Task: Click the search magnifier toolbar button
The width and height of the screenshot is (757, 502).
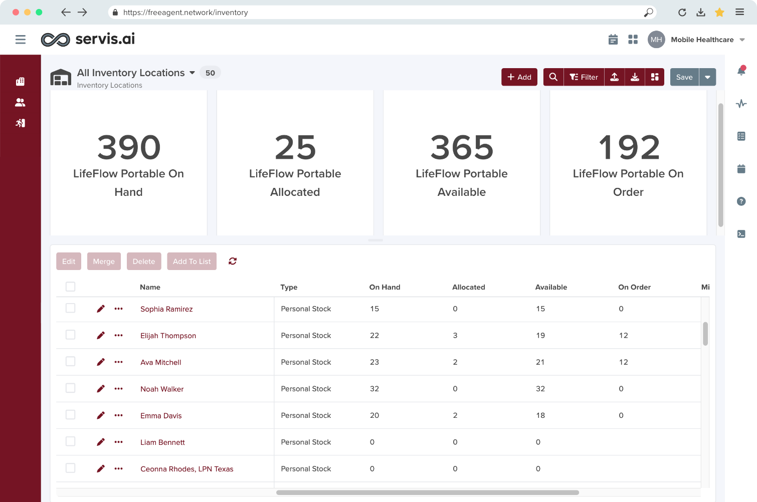Action: 553,77
